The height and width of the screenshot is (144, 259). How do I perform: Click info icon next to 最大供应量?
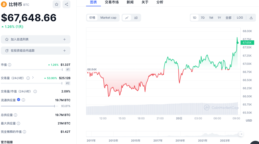coord(18,123)
